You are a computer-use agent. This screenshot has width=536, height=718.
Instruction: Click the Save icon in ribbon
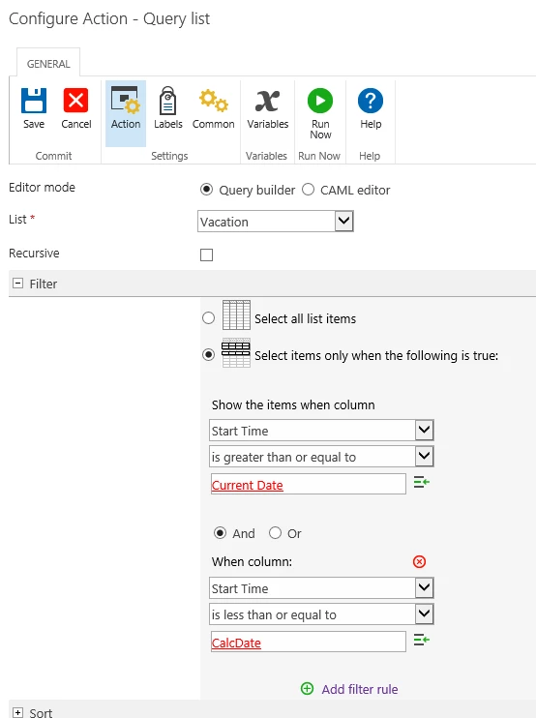click(x=34, y=101)
